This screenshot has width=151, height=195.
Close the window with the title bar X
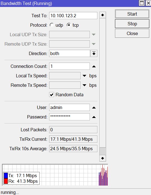(x=148, y=3)
